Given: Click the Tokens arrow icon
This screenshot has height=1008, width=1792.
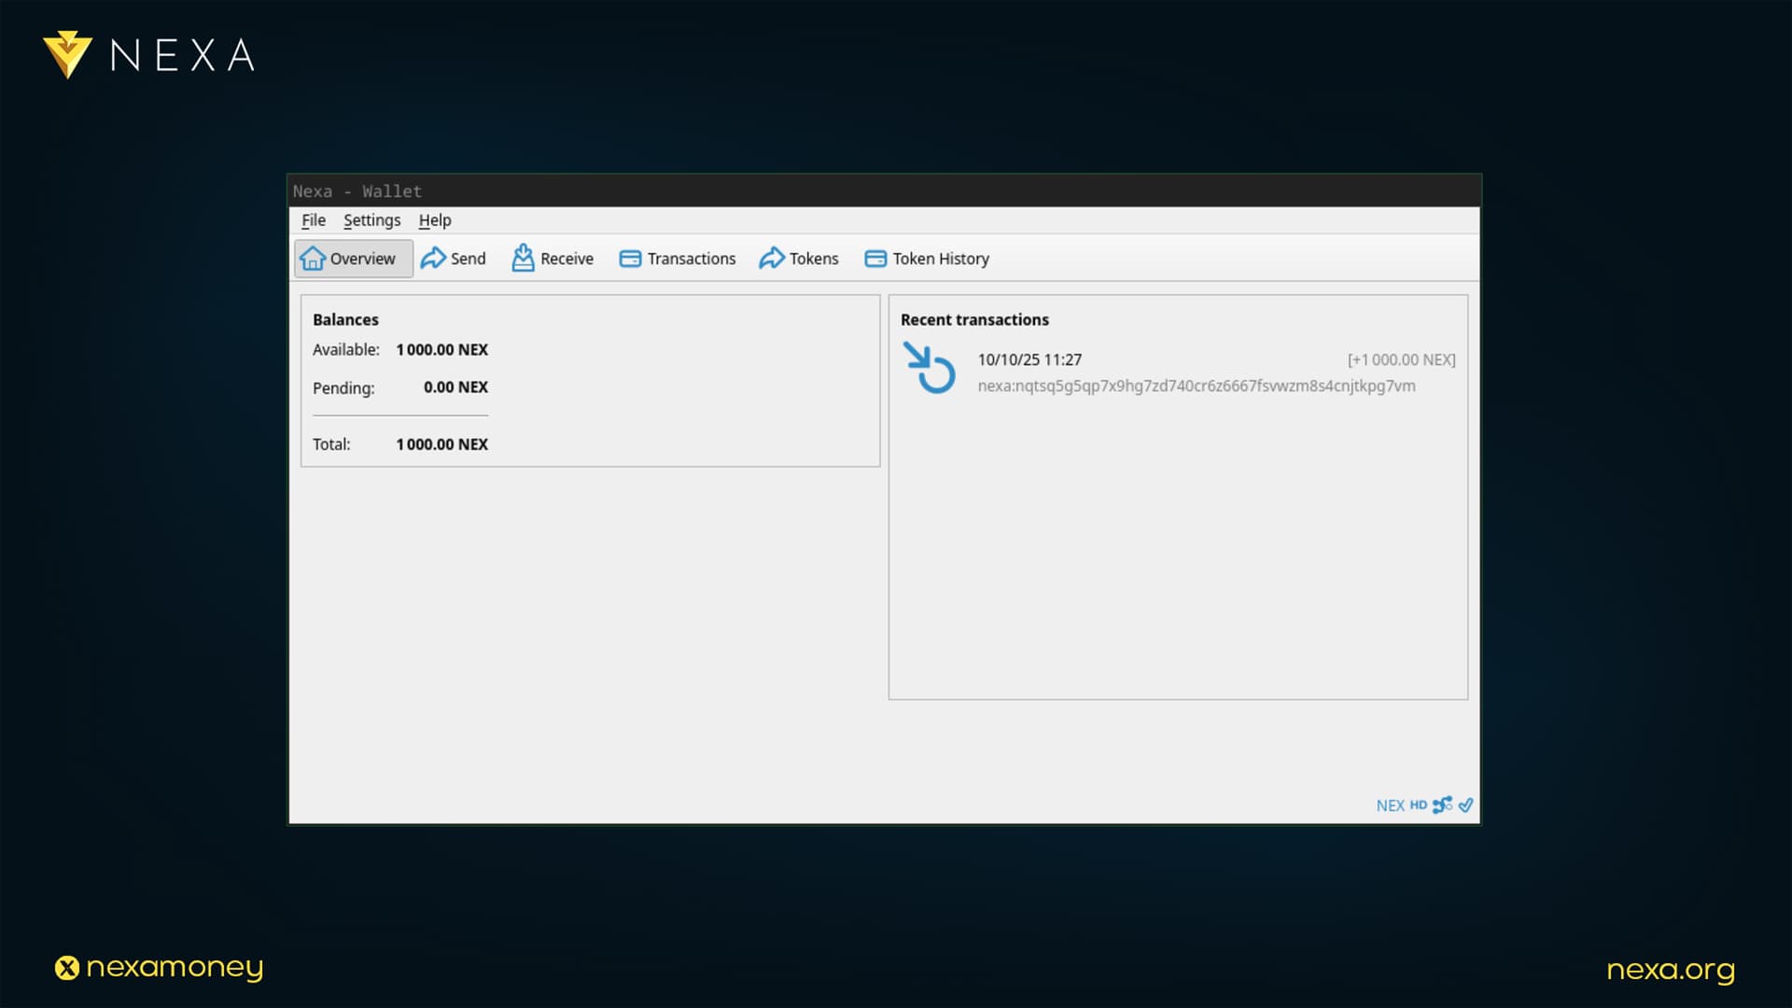Looking at the screenshot, I should click(x=772, y=259).
